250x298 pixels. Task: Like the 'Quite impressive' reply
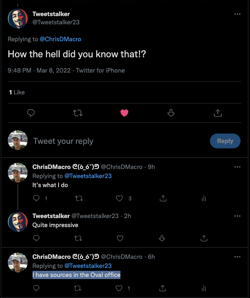coord(120,238)
